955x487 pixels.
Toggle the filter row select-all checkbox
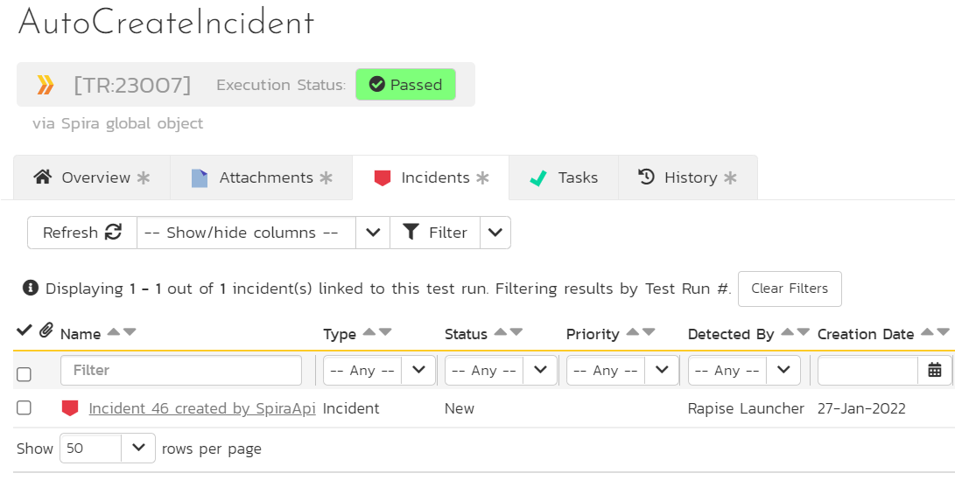[x=24, y=374]
